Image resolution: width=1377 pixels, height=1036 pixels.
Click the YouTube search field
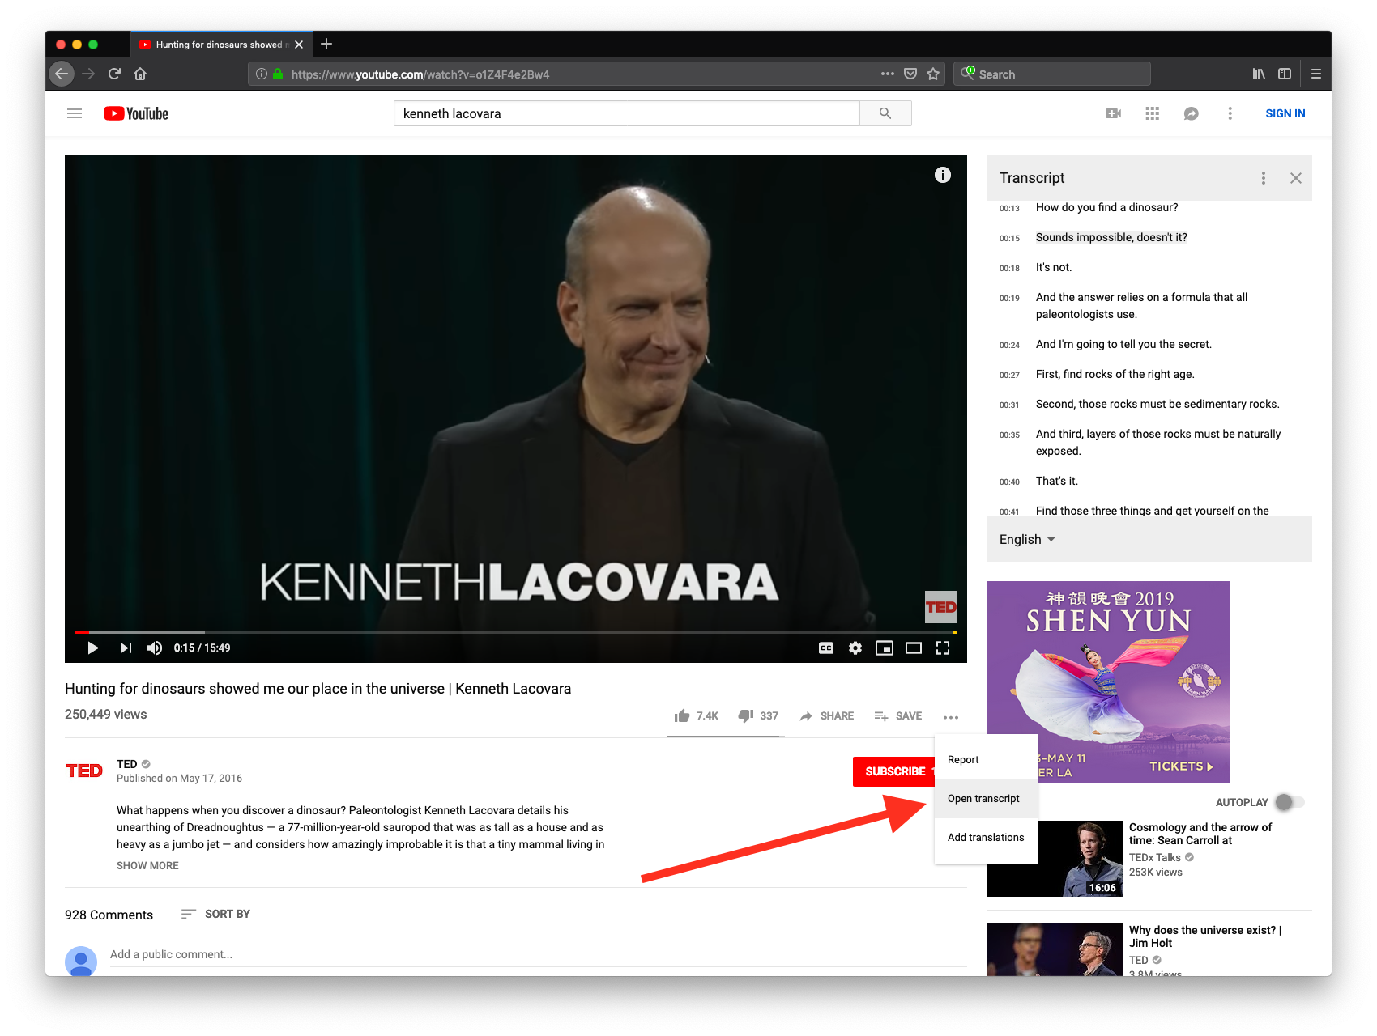[627, 113]
